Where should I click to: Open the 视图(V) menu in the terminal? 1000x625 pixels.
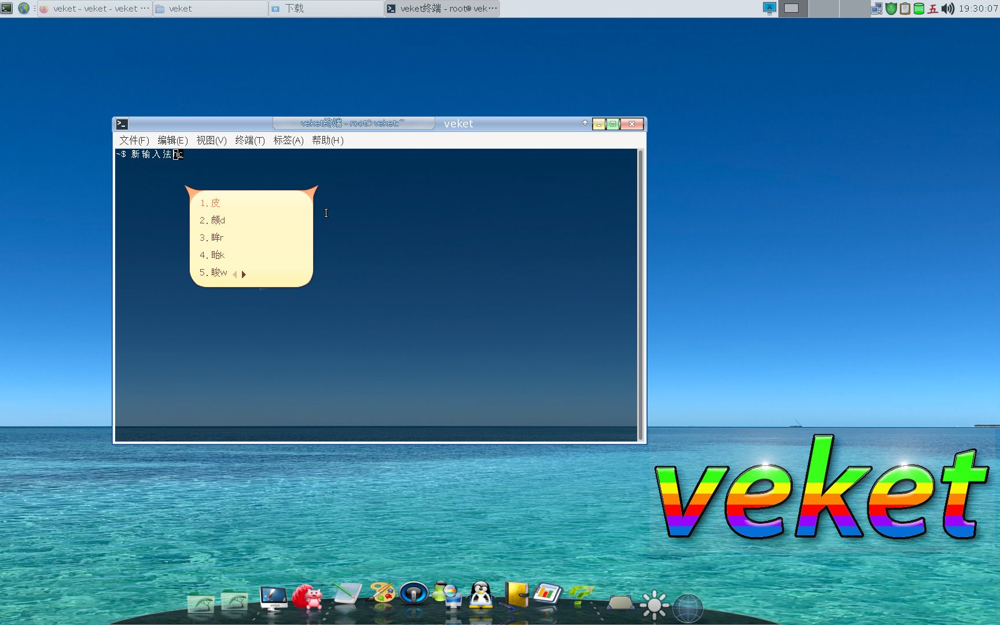coord(211,141)
